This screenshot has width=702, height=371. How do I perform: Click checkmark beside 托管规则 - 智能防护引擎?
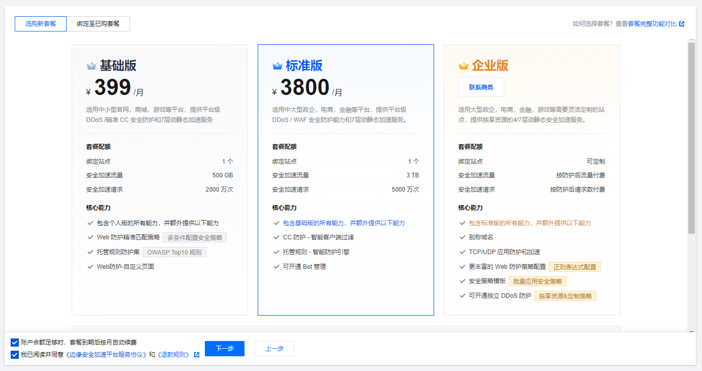point(277,252)
